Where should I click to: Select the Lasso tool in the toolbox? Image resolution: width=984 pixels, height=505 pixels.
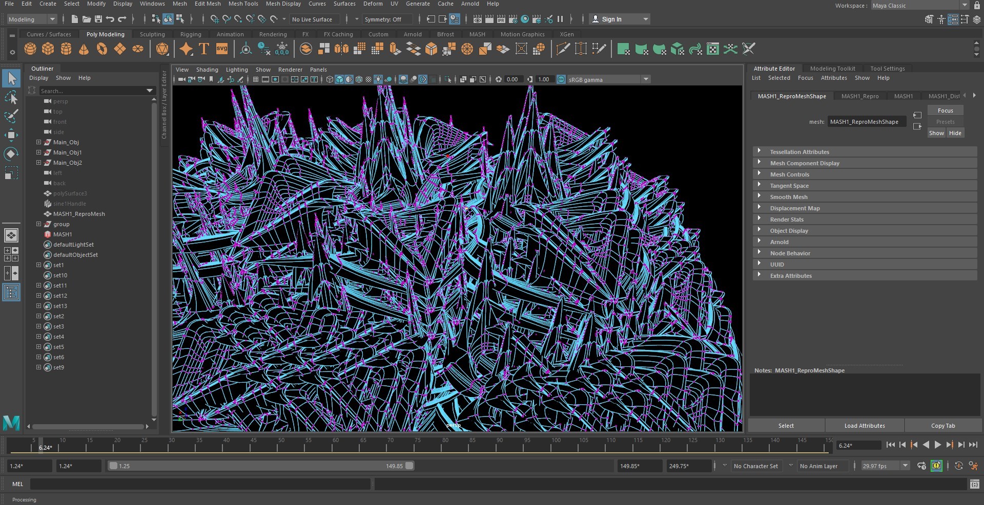pos(11,97)
